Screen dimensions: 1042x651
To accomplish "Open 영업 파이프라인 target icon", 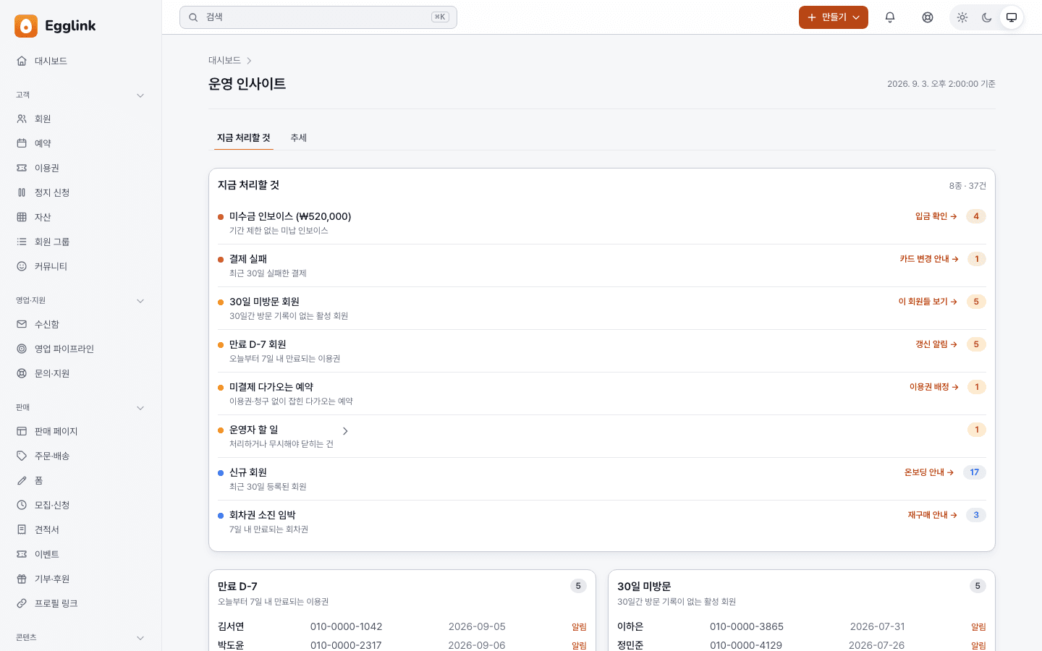I will pos(22,349).
